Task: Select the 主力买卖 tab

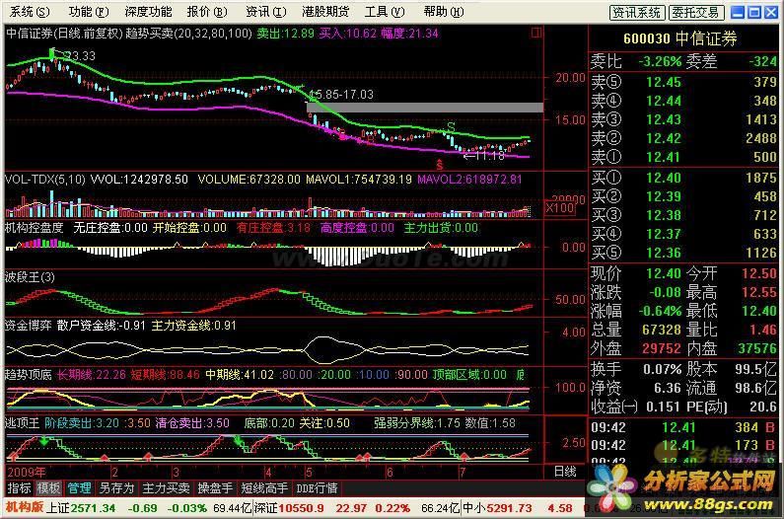Action: coord(166,488)
